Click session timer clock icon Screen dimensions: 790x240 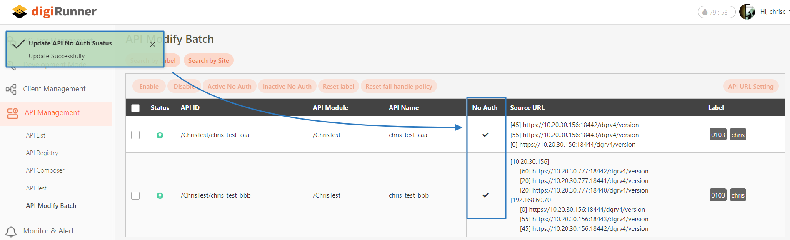pyautogui.click(x=705, y=12)
